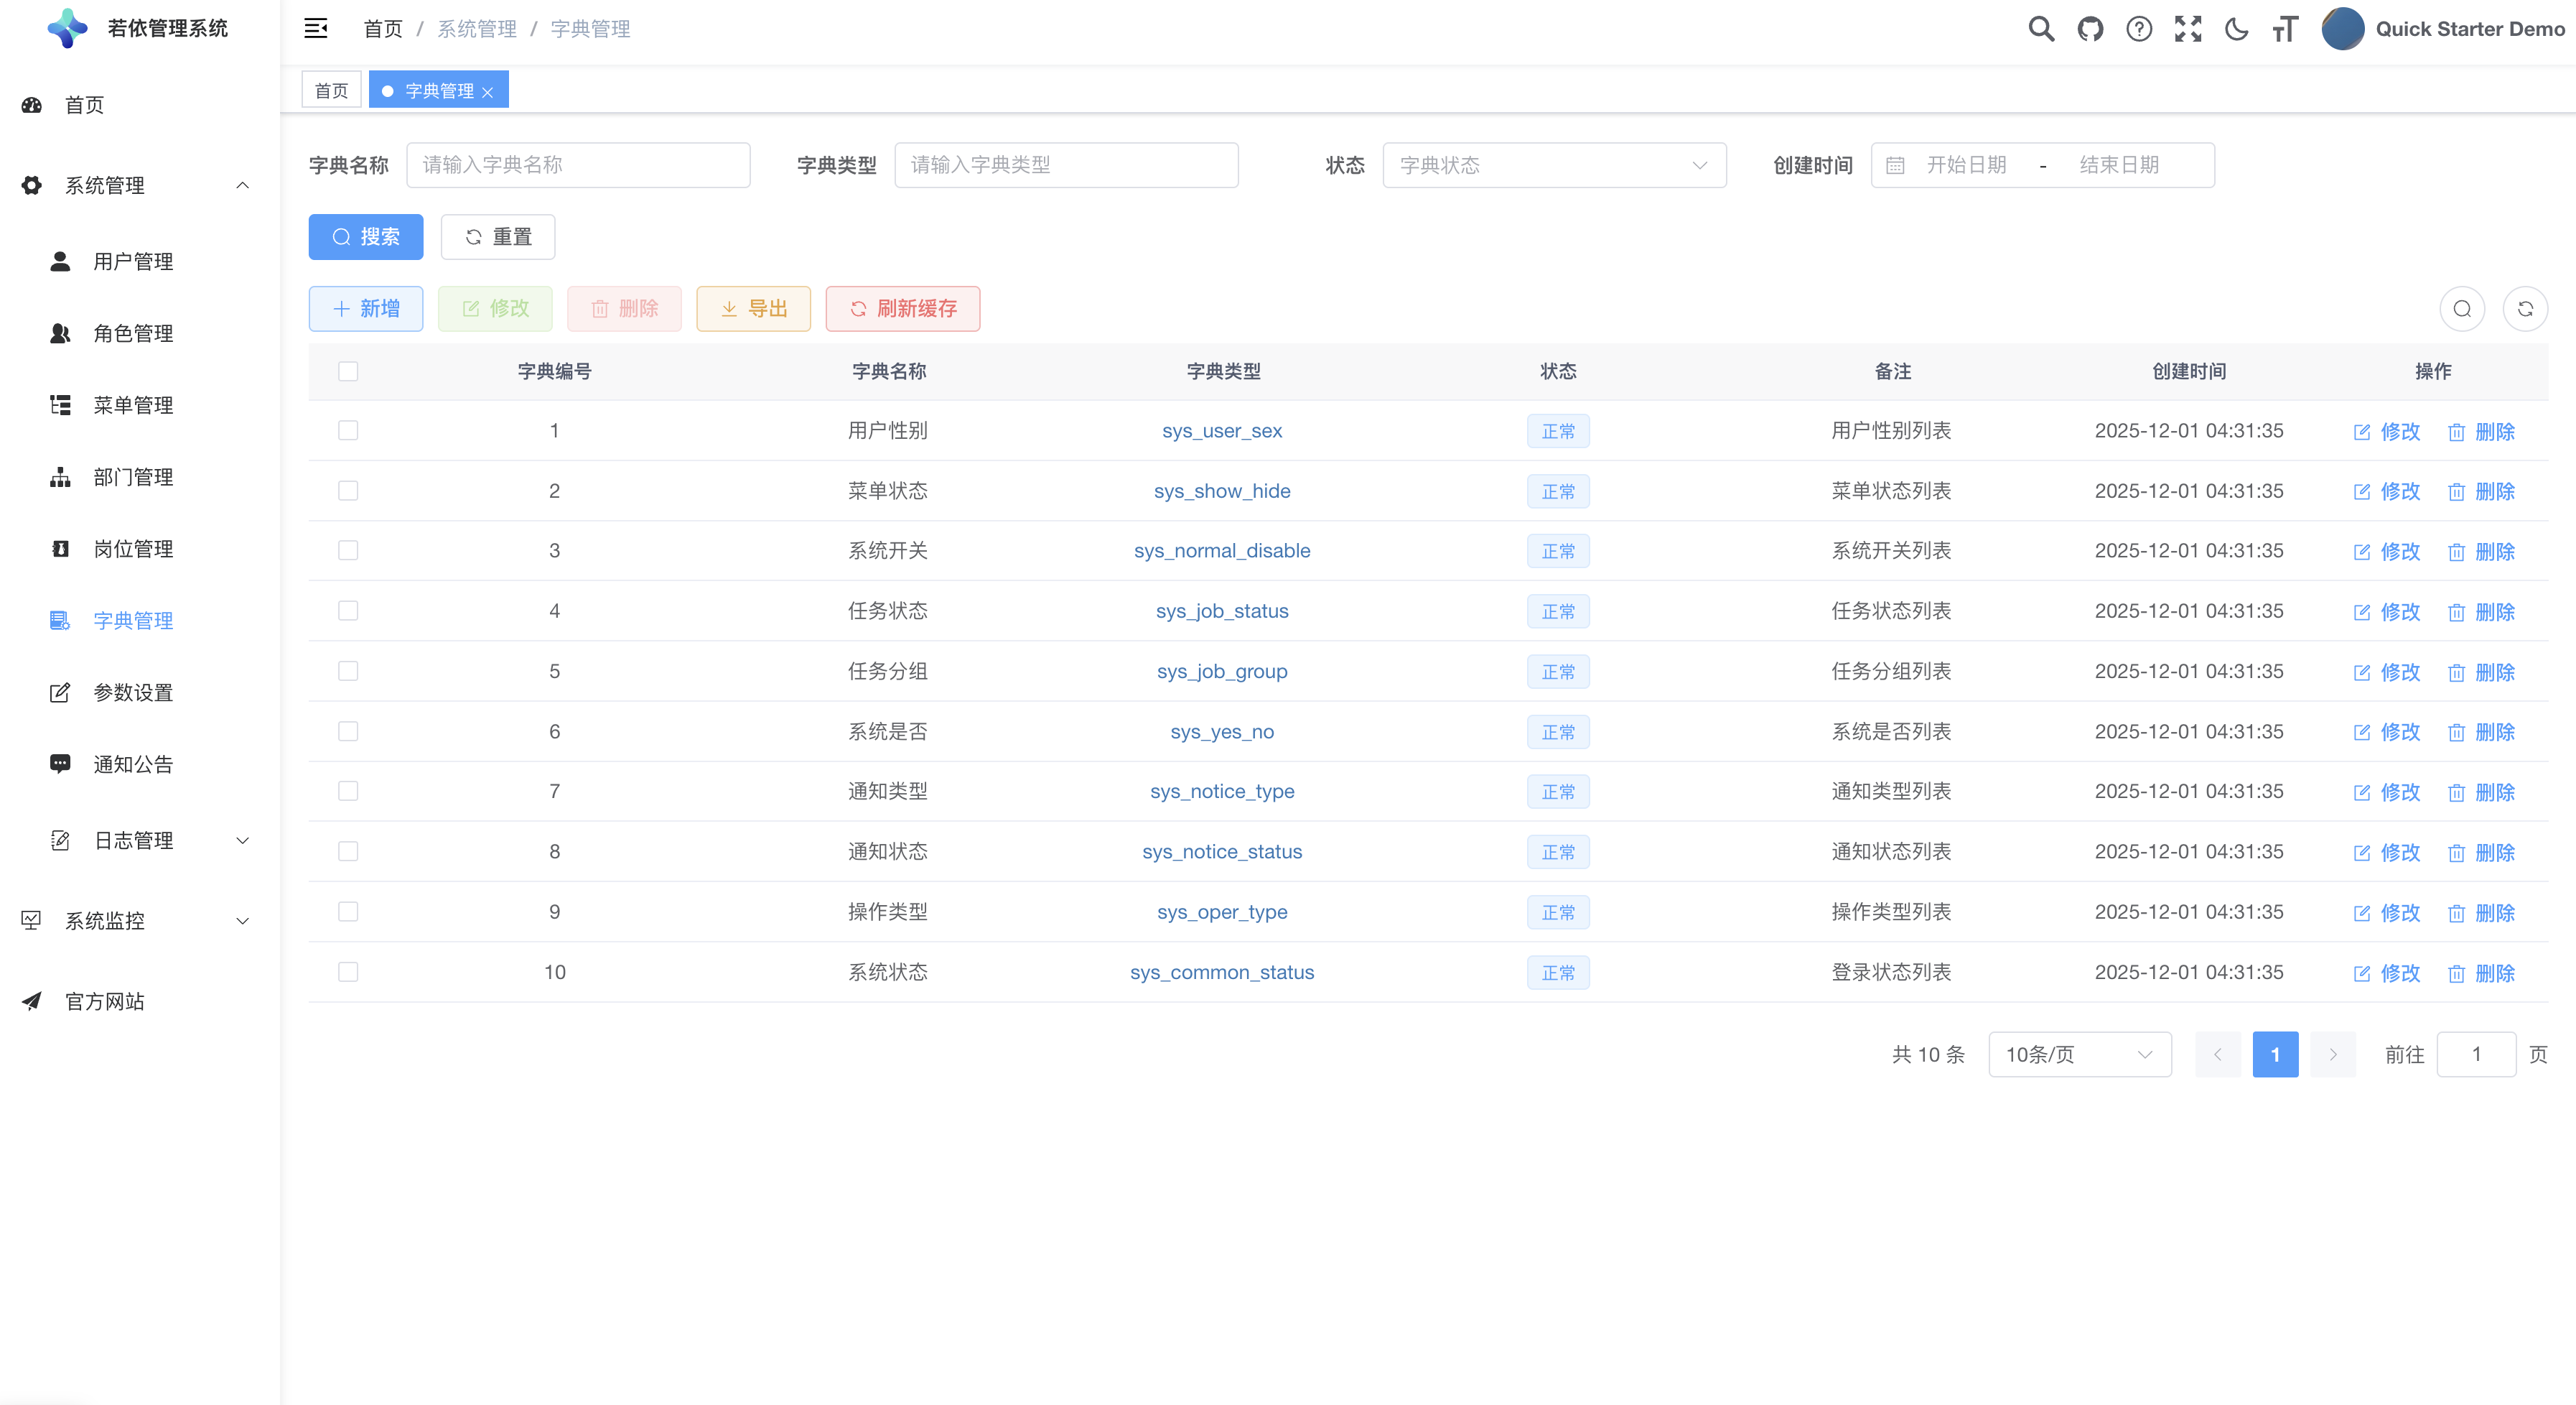Click the blue 搜索 button

(366, 237)
